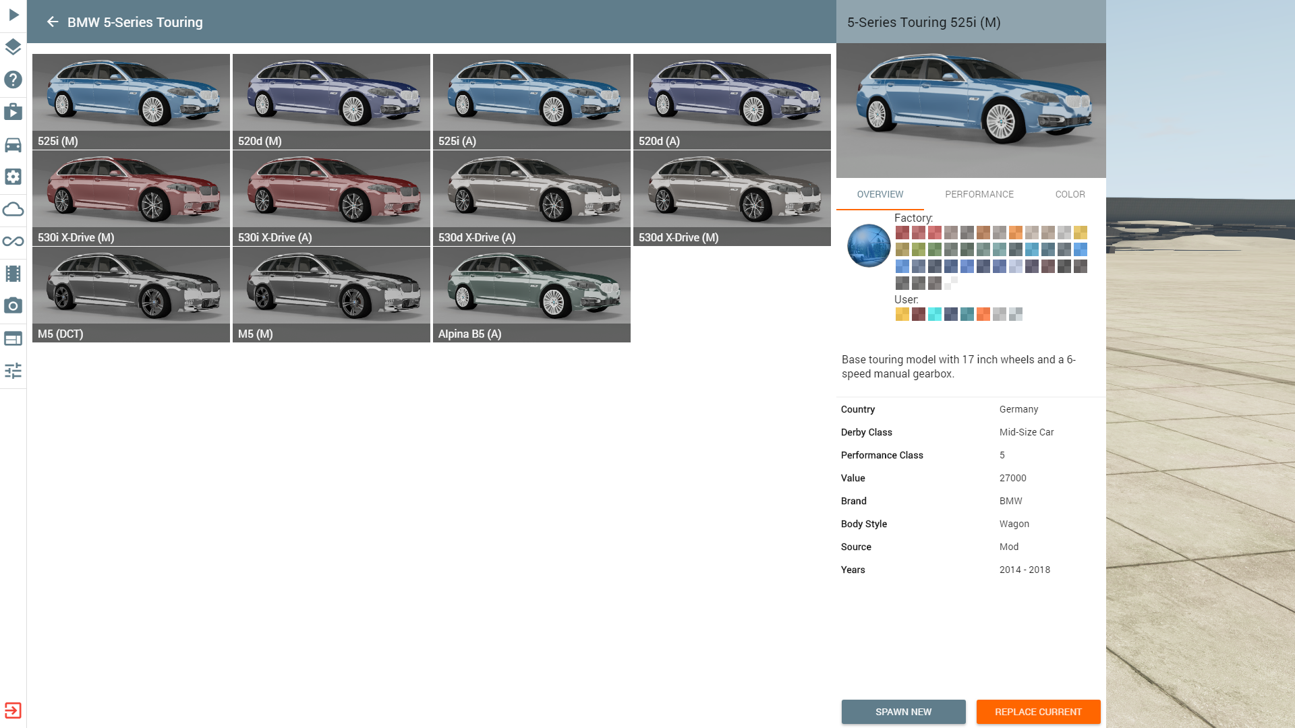Screen dimensions: 1295x728
Task: Open the film strip replay icon
Action: tap(13, 274)
